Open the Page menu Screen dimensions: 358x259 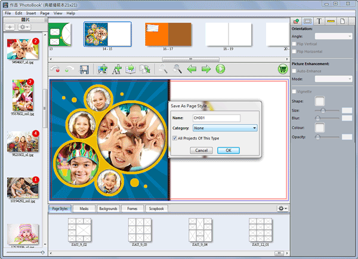point(45,13)
